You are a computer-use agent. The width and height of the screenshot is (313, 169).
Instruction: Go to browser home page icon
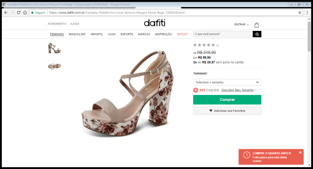(25, 12)
